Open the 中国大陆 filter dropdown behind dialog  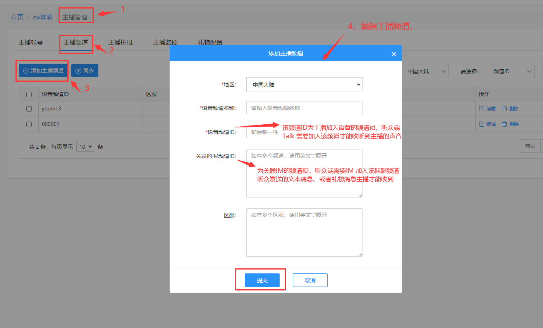pos(426,71)
